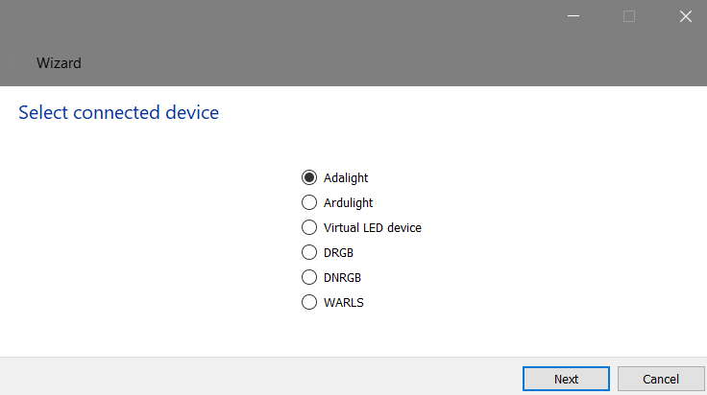Click the DNRGB label text

pos(343,277)
